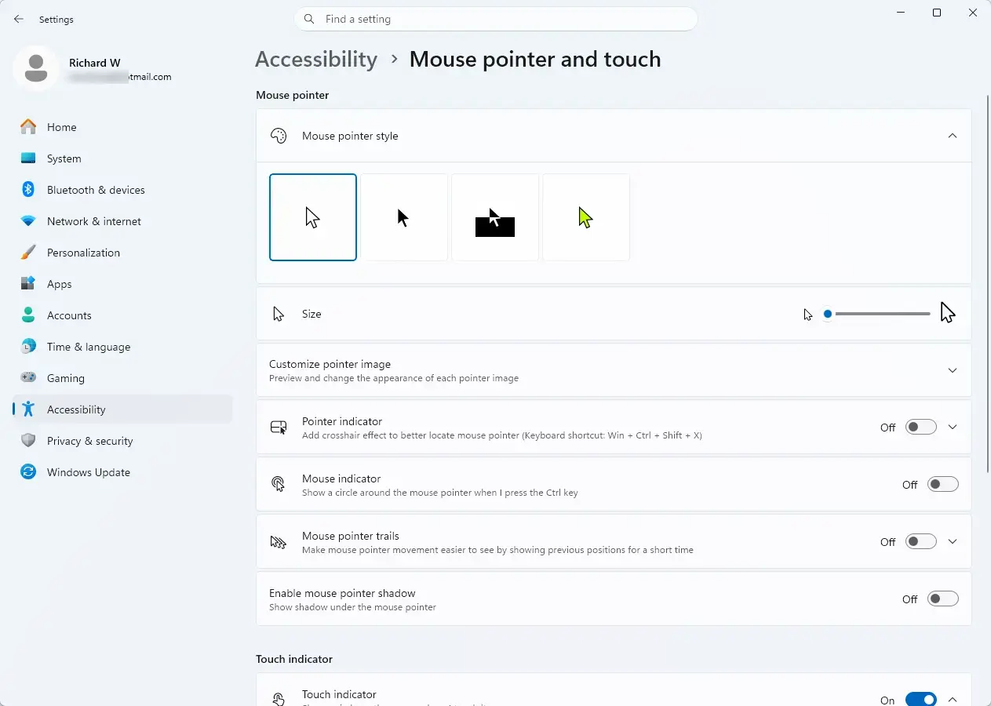Select inverted mouse pointer style
991x706 pixels.
tap(495, 217)
